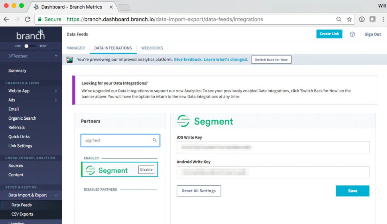Image resolution: width=387 pixels, height=224 pixels.
Task: Click the Branch logo in the sidebar
Action: 30,35
